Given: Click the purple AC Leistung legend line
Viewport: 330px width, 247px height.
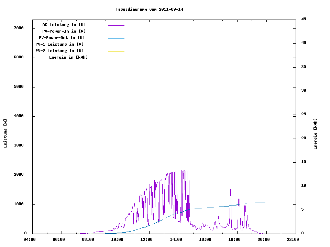Looking at the screenshot, I should pos(116,25).
